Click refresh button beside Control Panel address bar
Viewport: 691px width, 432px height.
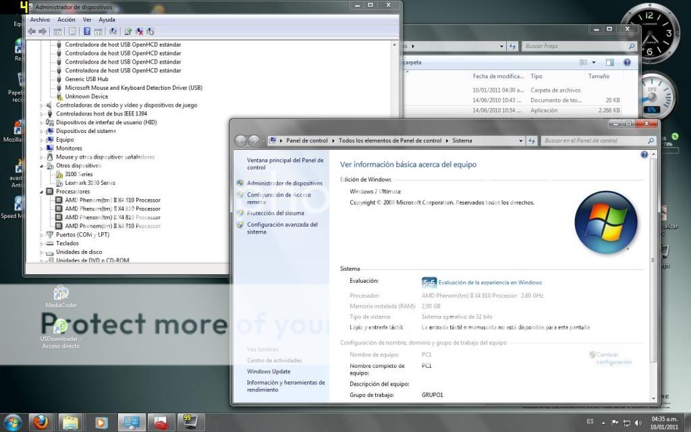[532, 140]
